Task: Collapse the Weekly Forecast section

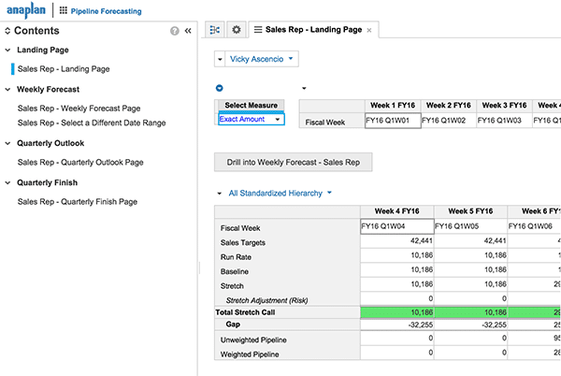Action: [7, 90]
